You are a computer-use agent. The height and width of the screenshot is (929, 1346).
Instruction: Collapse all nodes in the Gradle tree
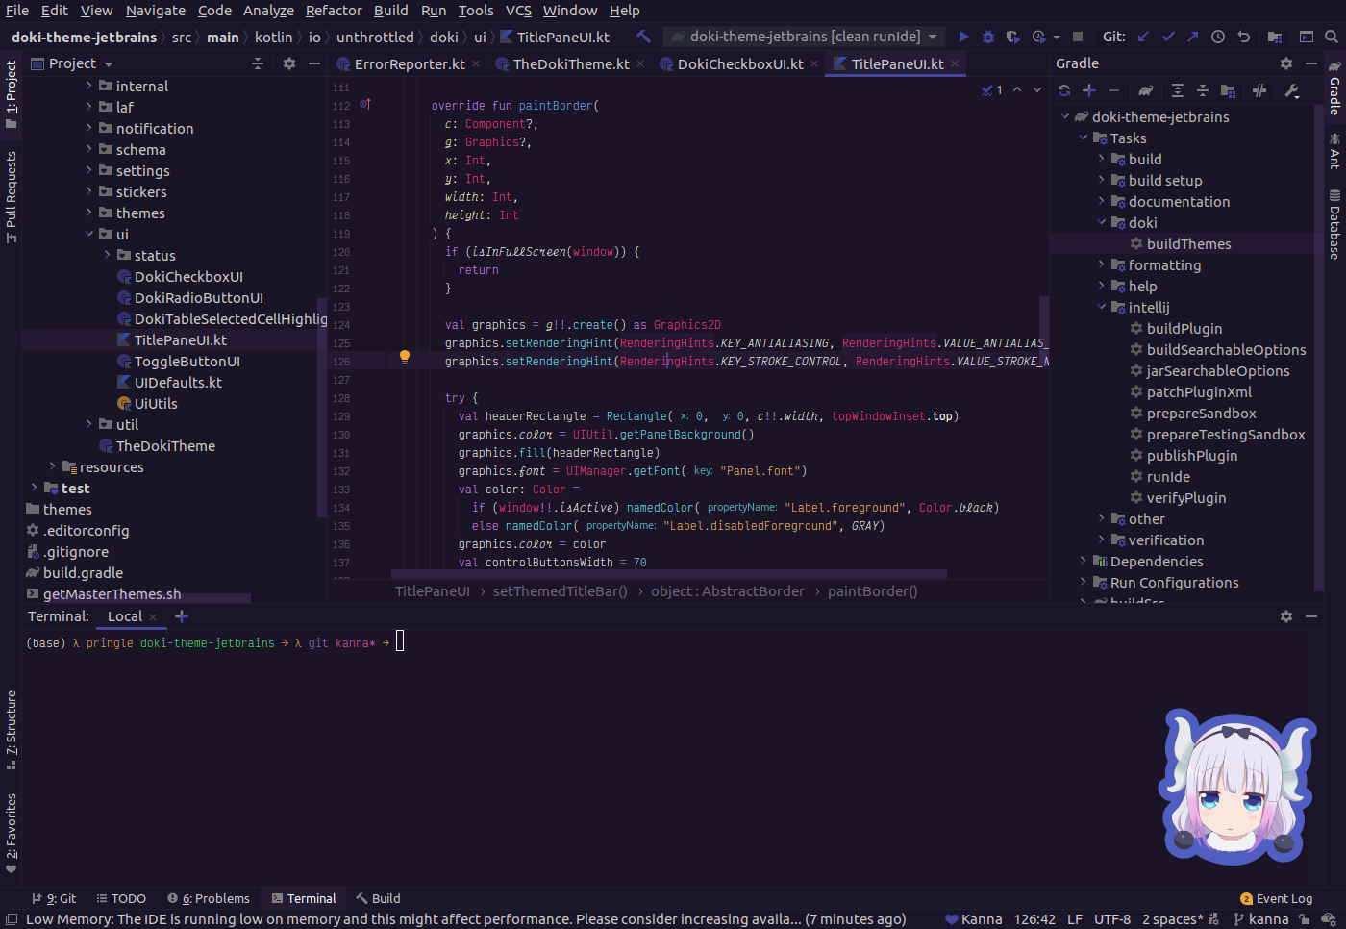(x=1202, y=89)
